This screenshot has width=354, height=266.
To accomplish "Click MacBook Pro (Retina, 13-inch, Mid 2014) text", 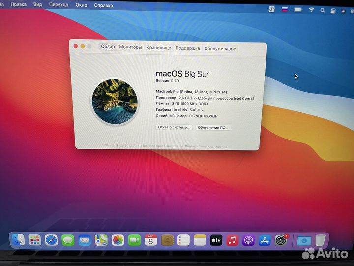I will click(191, 92).
